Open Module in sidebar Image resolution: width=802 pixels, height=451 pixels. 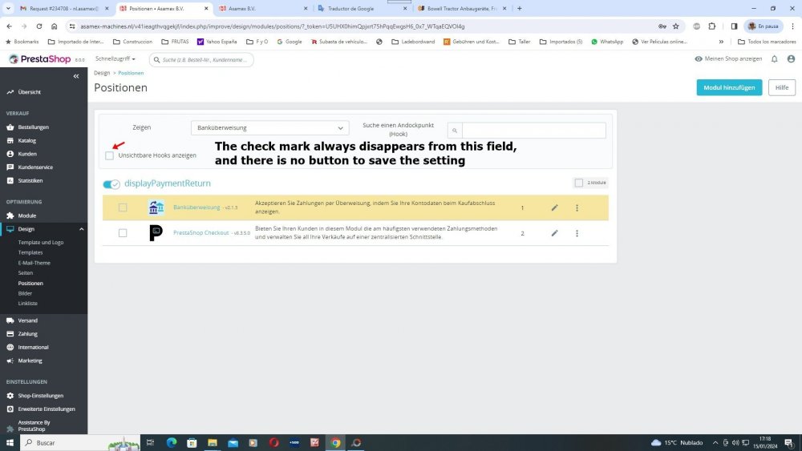26,215
